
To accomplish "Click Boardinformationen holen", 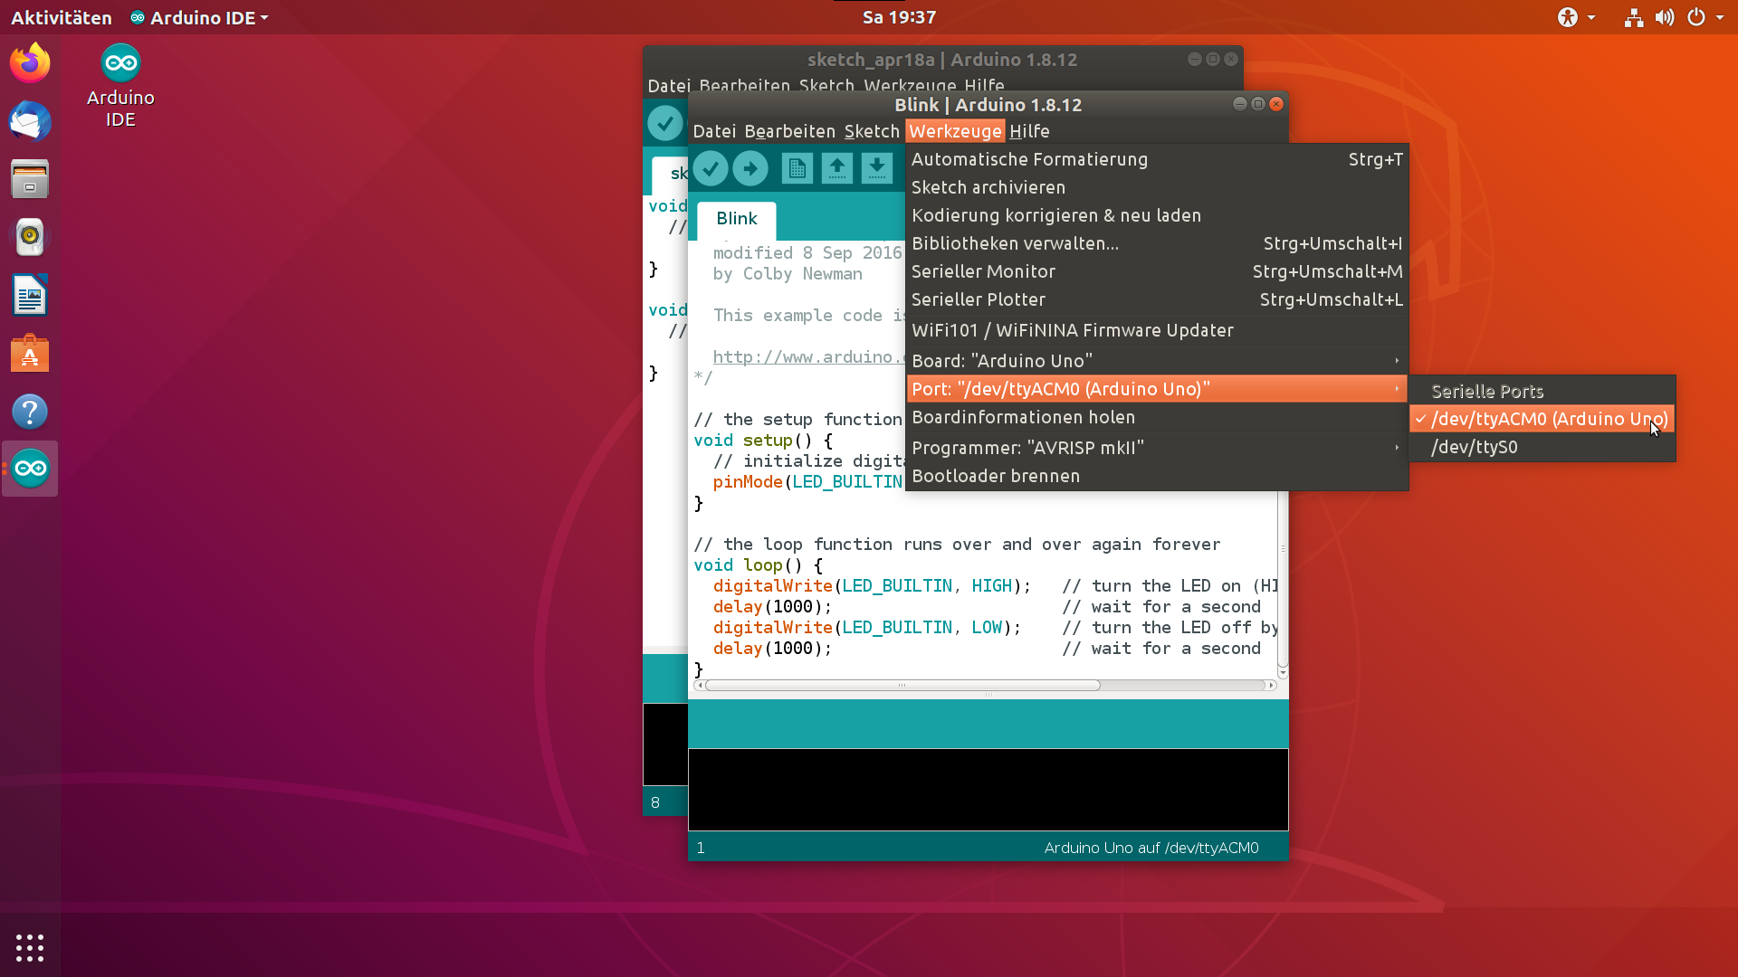I will 1157,417.
